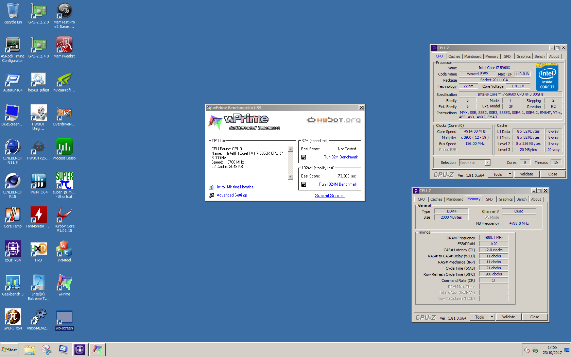Open the Process Lasso desktop icon

pyautogui.click(x=64, y=150)
